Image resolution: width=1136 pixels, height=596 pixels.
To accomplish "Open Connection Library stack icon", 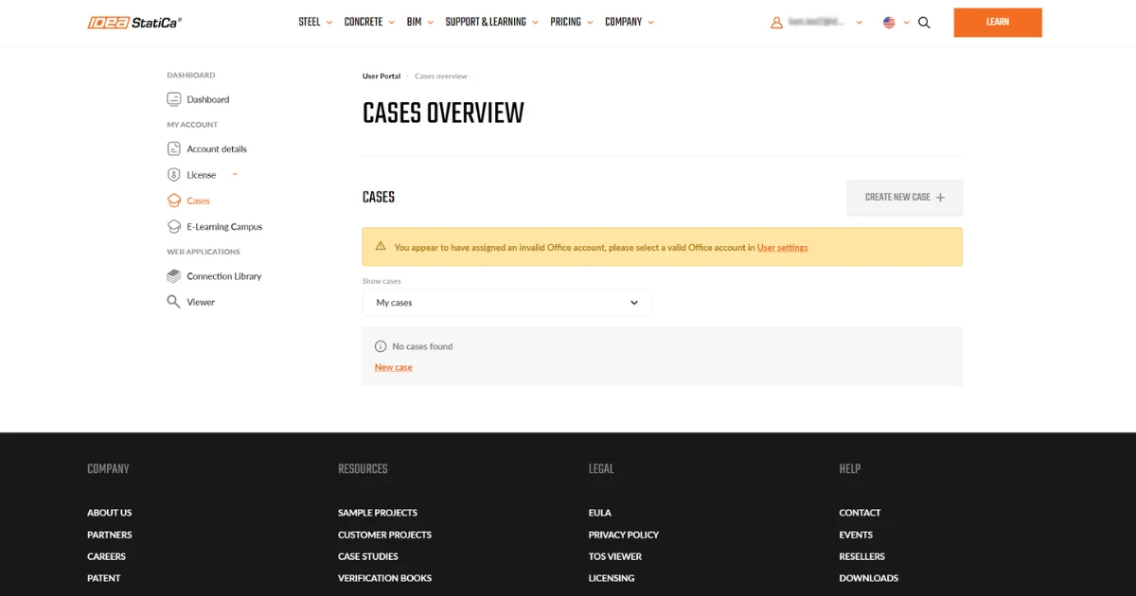I will click(x=174, y=276).
